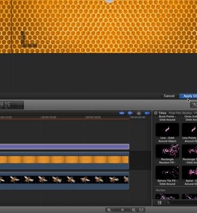Toggle the titles browser sidebar icon
Screen dimensions: 197x213
(159, 202)
